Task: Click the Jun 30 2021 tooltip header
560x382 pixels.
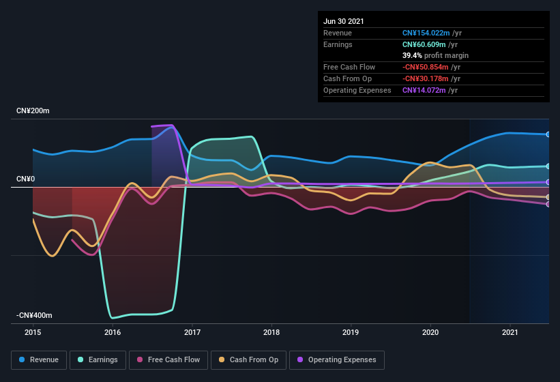Action: (x=344, y=21)
